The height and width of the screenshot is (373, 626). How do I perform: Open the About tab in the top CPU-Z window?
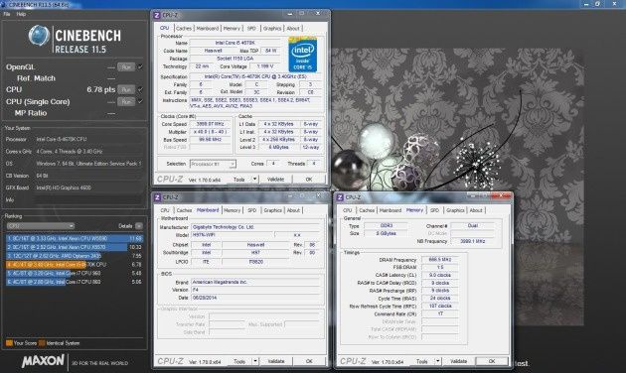pos(293,29)
